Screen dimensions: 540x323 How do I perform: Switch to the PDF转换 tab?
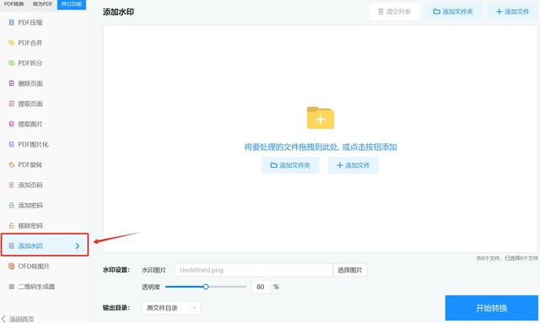pos(13,4)
